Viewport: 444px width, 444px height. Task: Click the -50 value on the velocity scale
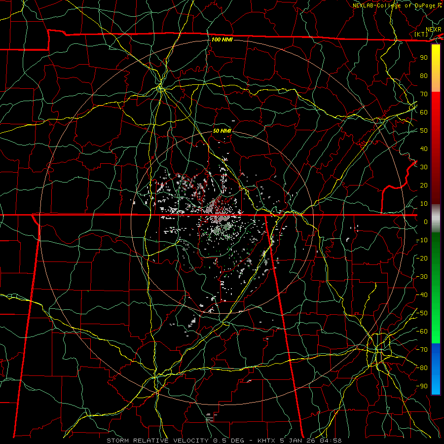tap(422, 313)
